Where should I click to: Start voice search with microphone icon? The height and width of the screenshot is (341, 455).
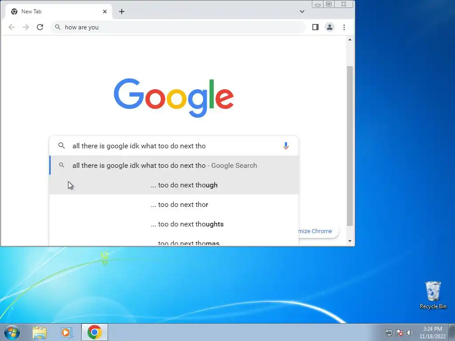coord(286,146)
